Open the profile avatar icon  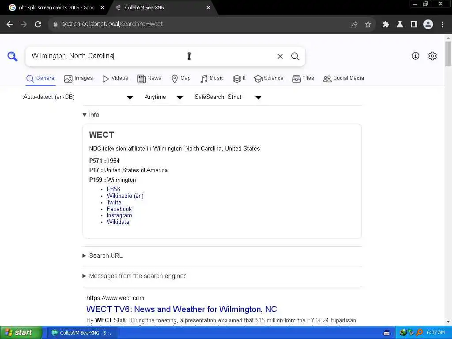(x=428, y=25)
